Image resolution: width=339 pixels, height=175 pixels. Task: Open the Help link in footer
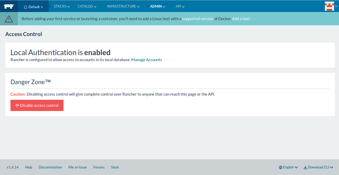point(29,167)
